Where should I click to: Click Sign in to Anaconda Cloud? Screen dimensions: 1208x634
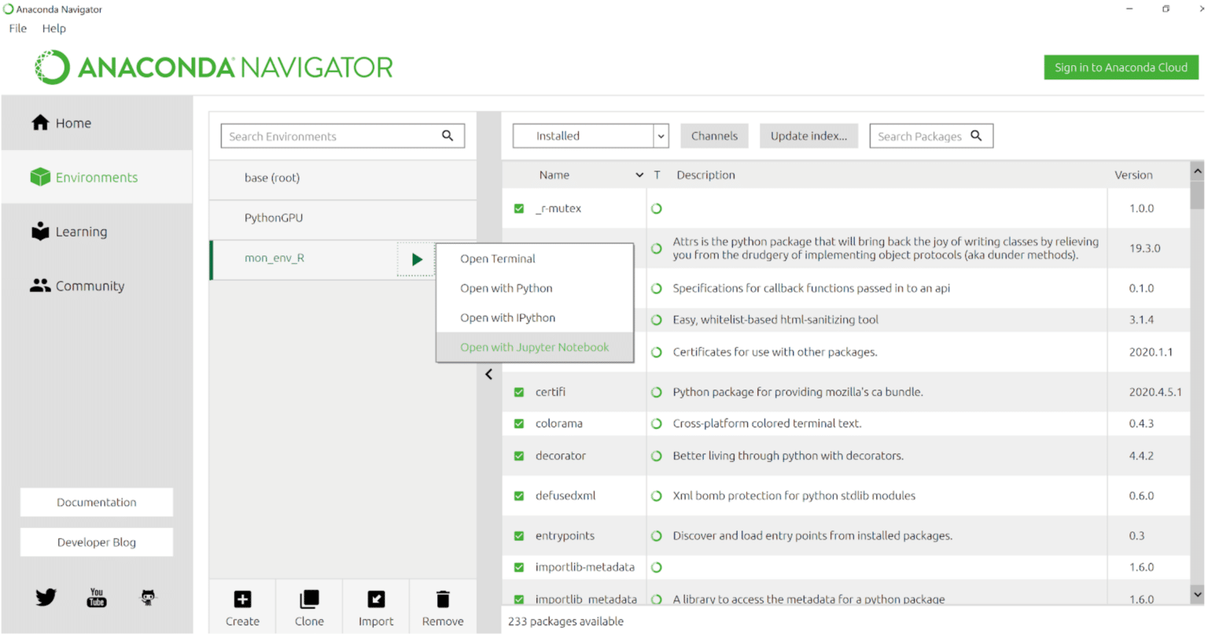coord(1120,67)
